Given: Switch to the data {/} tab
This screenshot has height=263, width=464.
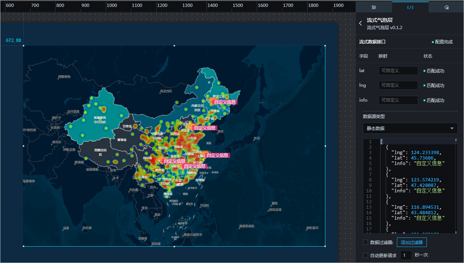Looking at the screenshot, I should click(x=410, y=7).
